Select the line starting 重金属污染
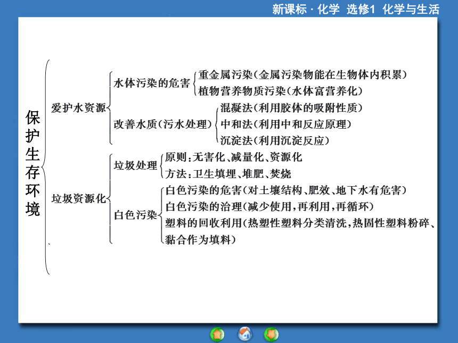The image size is (458, 343). tap(302, 75)
